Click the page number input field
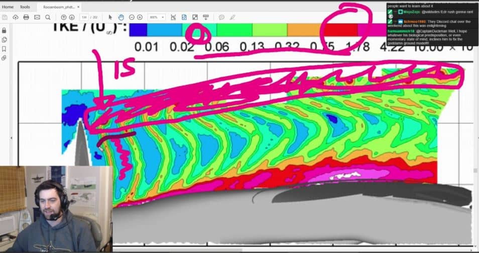479x253 pixels. [83, 17]
